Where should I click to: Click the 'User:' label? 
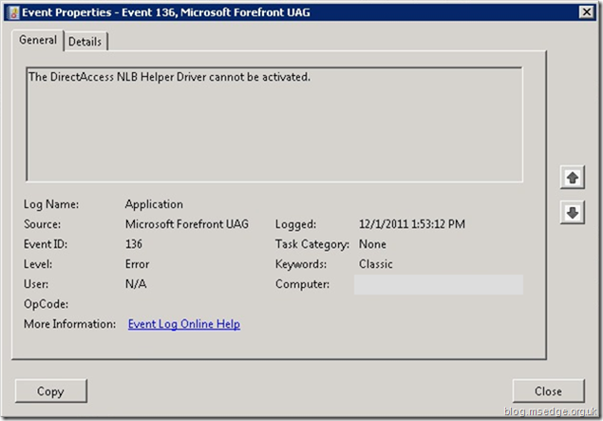pyautogui.click(x=36, y=284)
